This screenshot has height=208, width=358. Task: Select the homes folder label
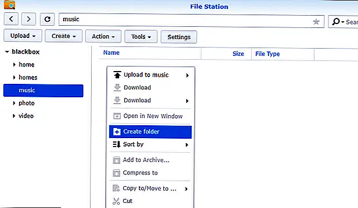pos(28,77)
